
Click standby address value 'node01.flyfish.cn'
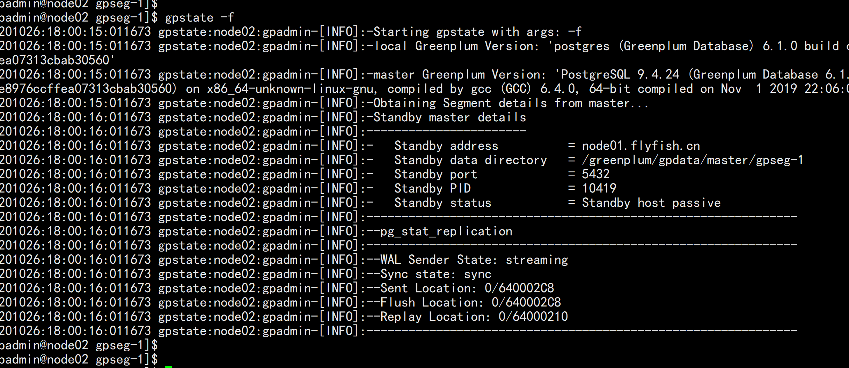click(x=641, y=146)
